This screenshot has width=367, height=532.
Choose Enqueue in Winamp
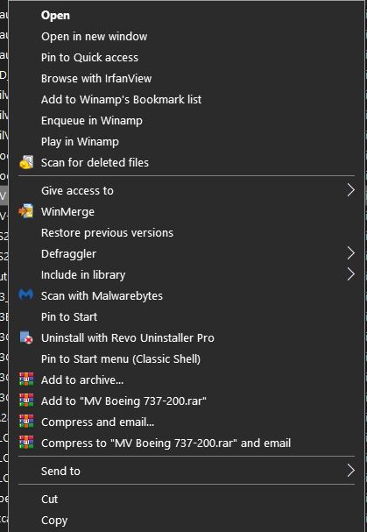click(x=92, y=120)
